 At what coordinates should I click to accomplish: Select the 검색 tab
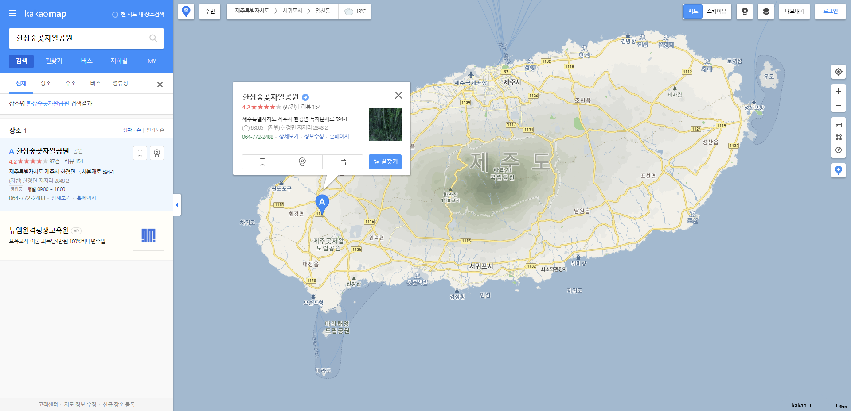(x=21, y=61)
